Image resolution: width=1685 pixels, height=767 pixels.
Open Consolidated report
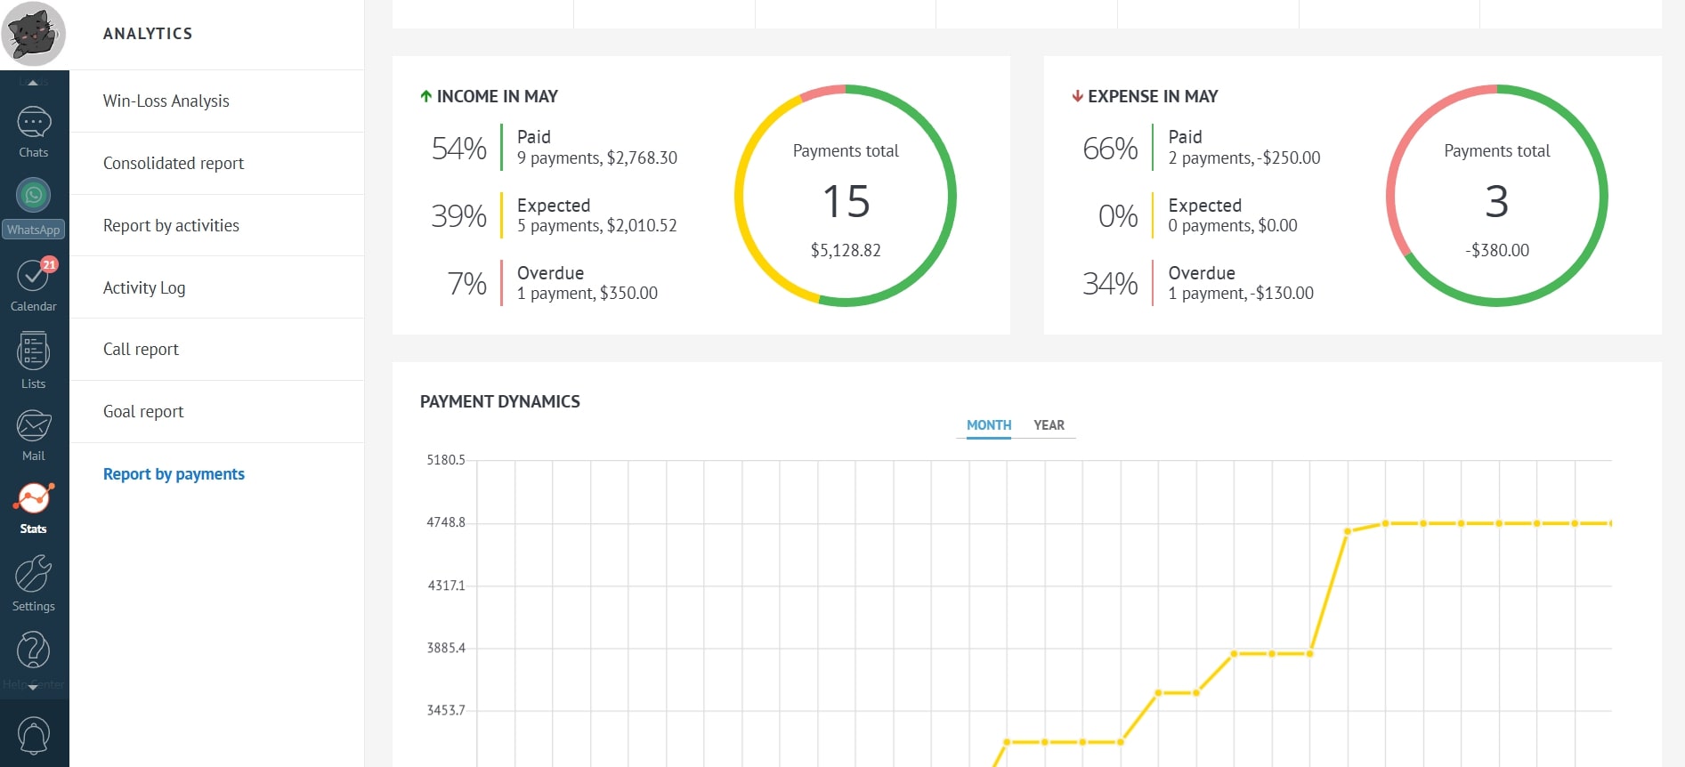coord(174,164)
